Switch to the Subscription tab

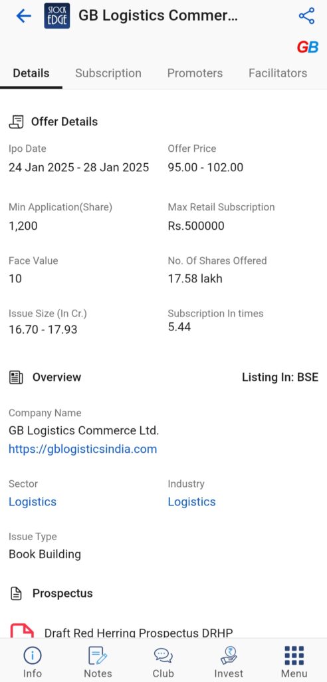pos(108,73)
